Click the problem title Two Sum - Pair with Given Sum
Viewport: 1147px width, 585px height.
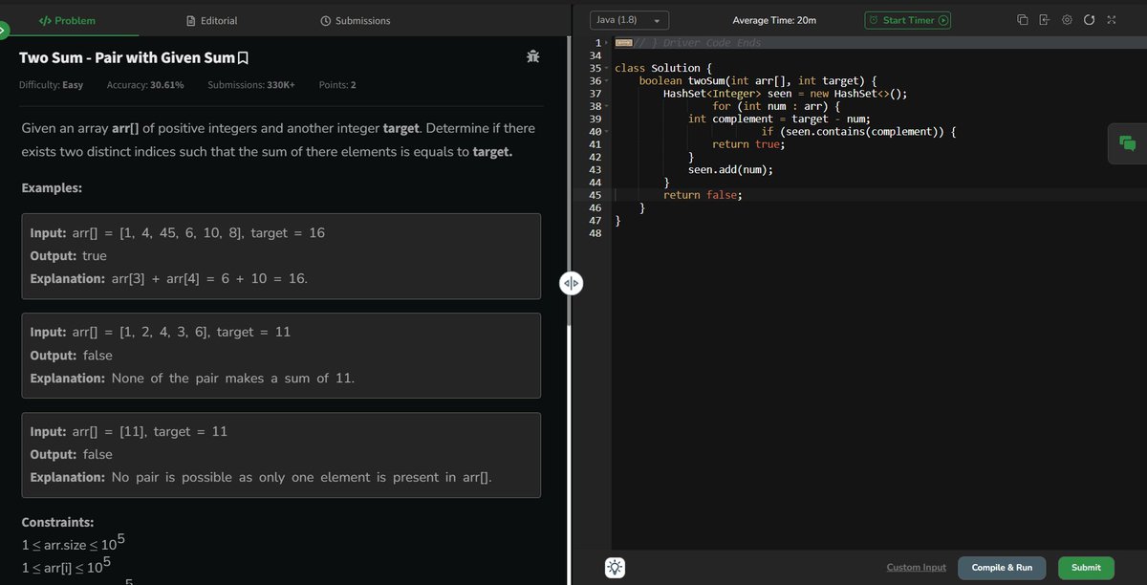tap(126, 58)
